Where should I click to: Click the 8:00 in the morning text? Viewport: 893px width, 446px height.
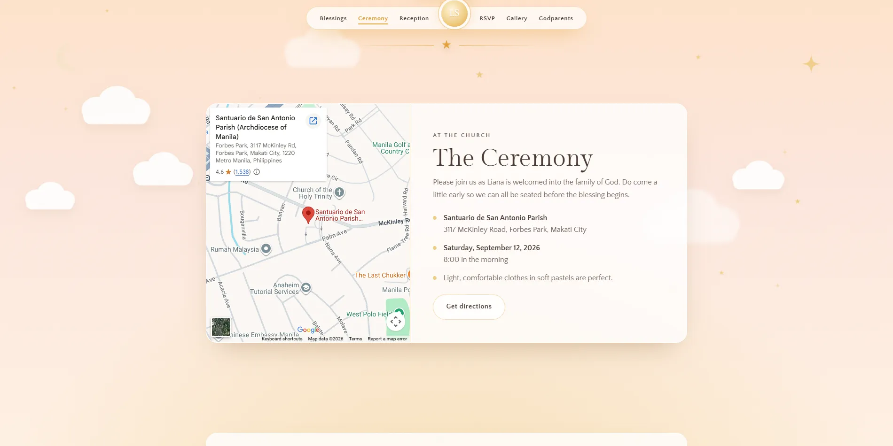click(x=476, y=260)
